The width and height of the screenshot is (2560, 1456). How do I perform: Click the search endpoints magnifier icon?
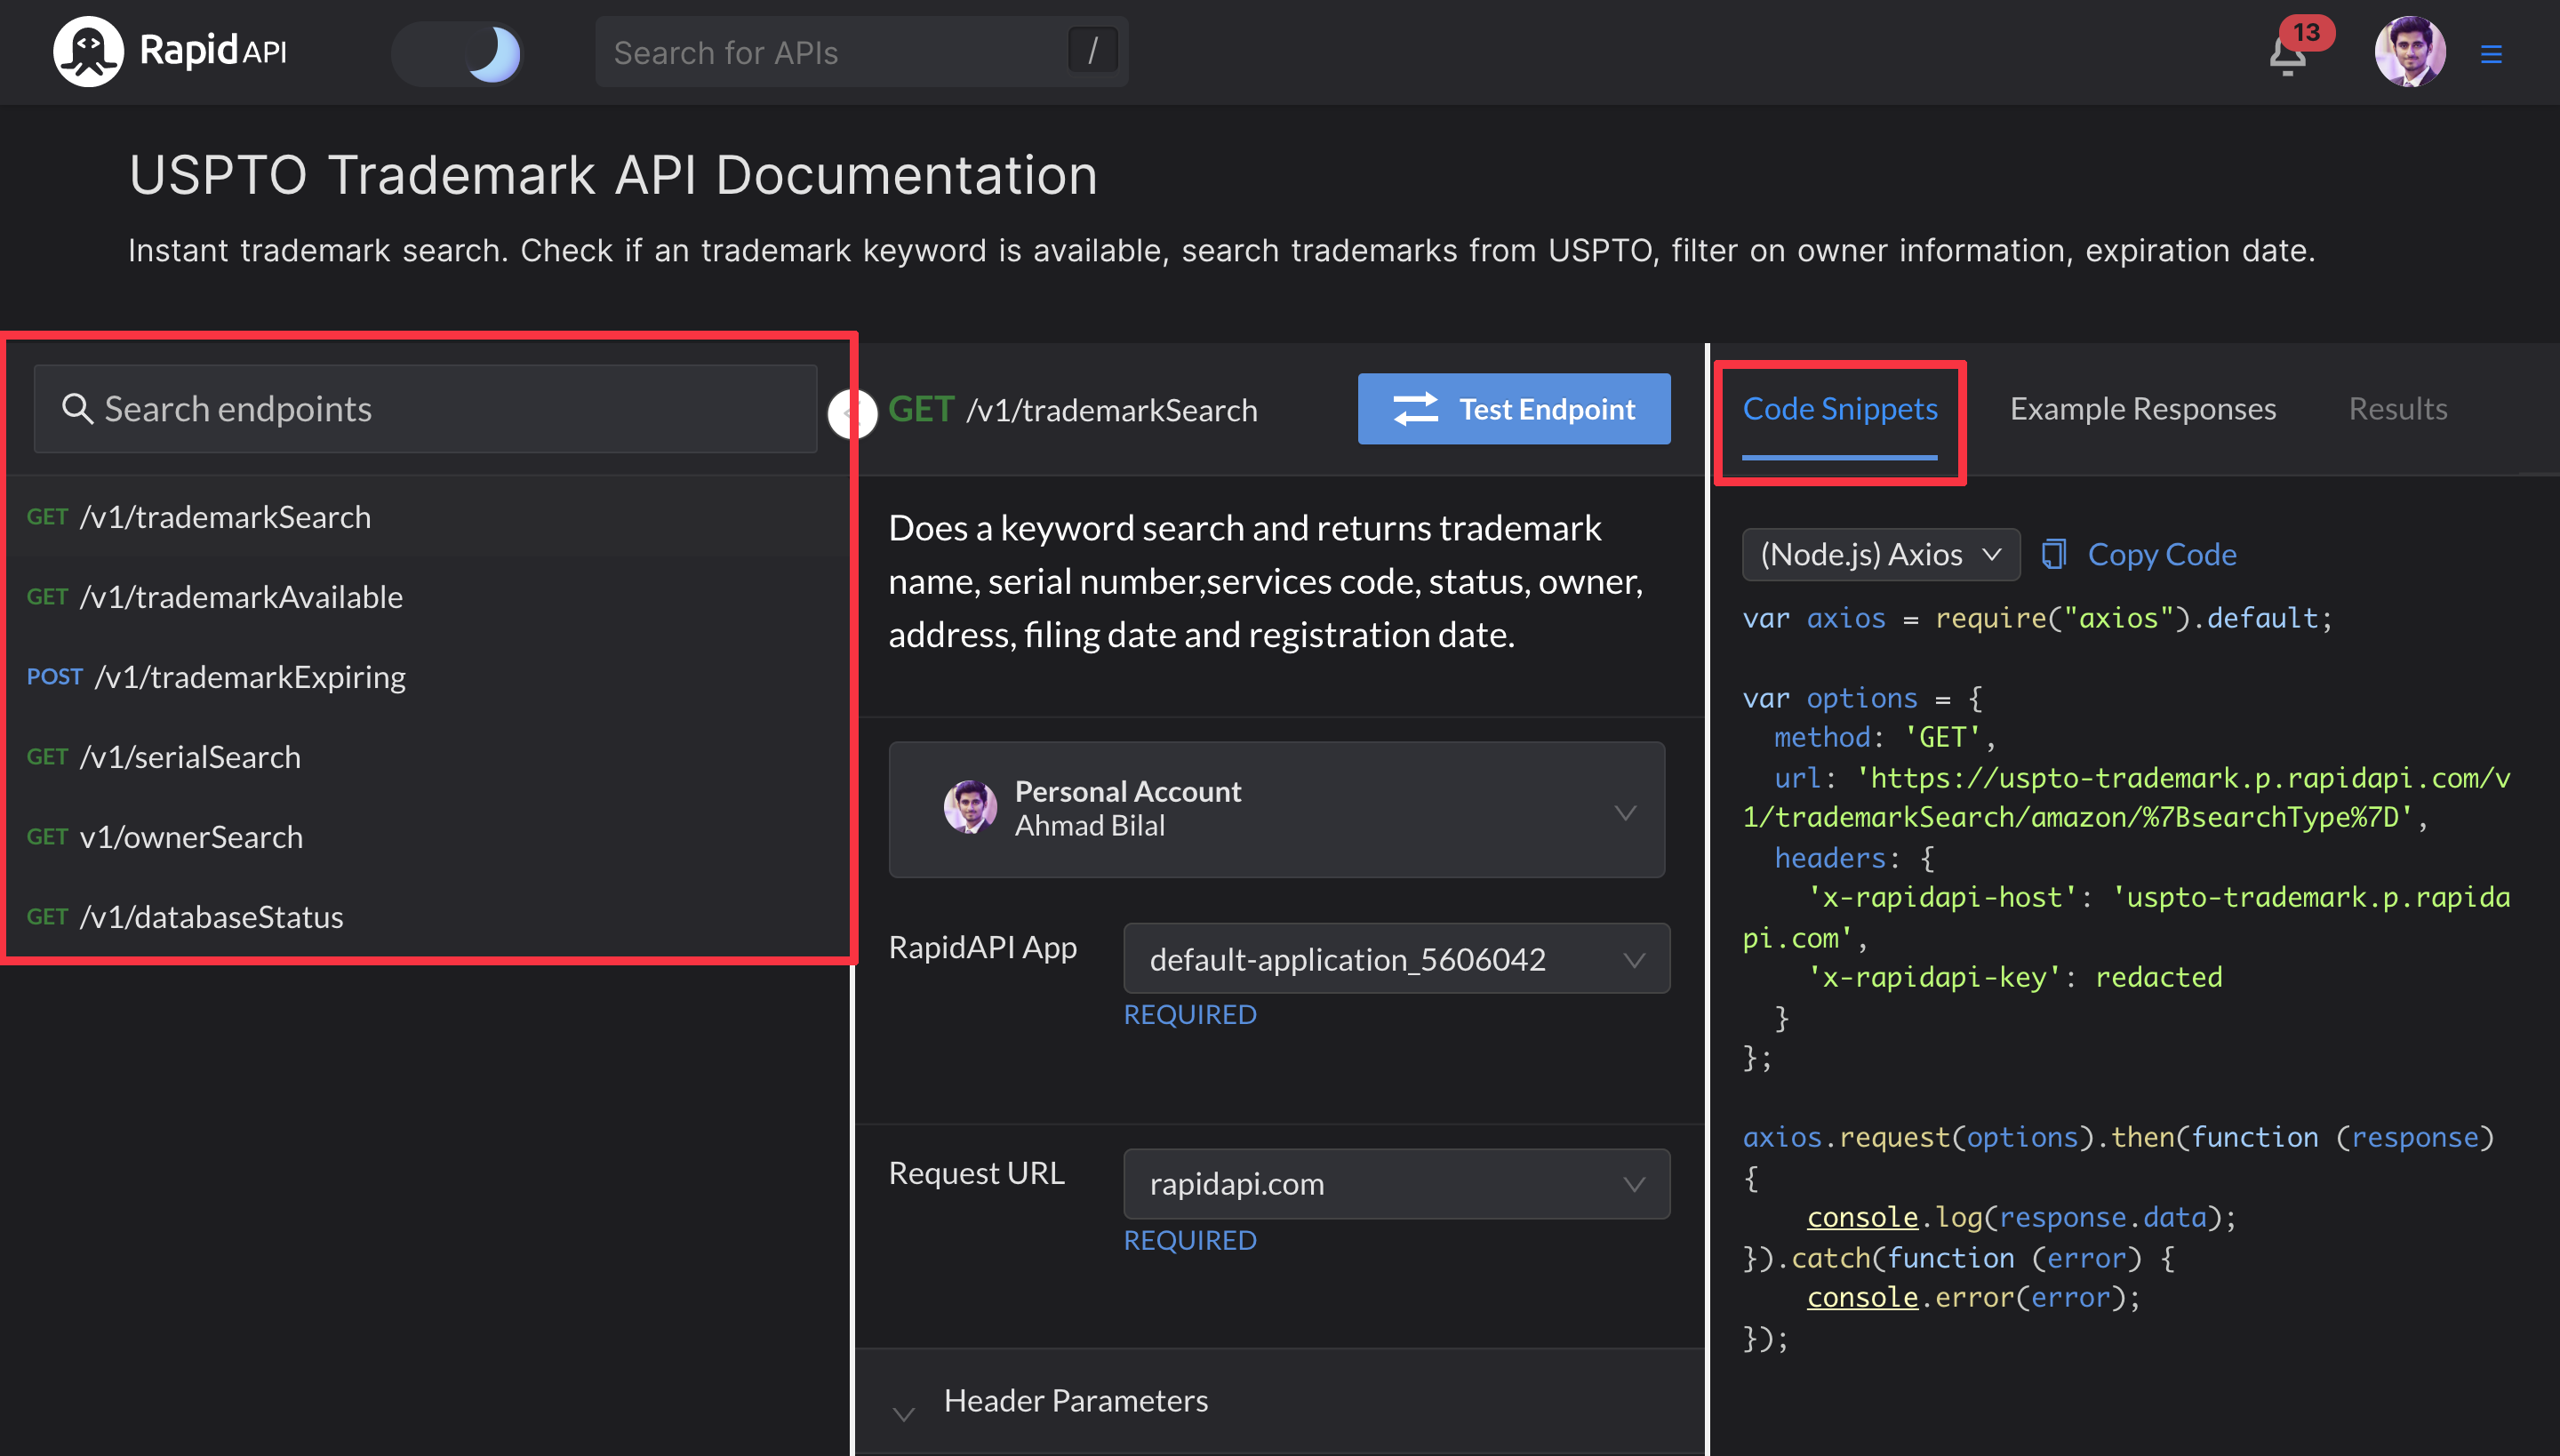[x=77, y=409]
